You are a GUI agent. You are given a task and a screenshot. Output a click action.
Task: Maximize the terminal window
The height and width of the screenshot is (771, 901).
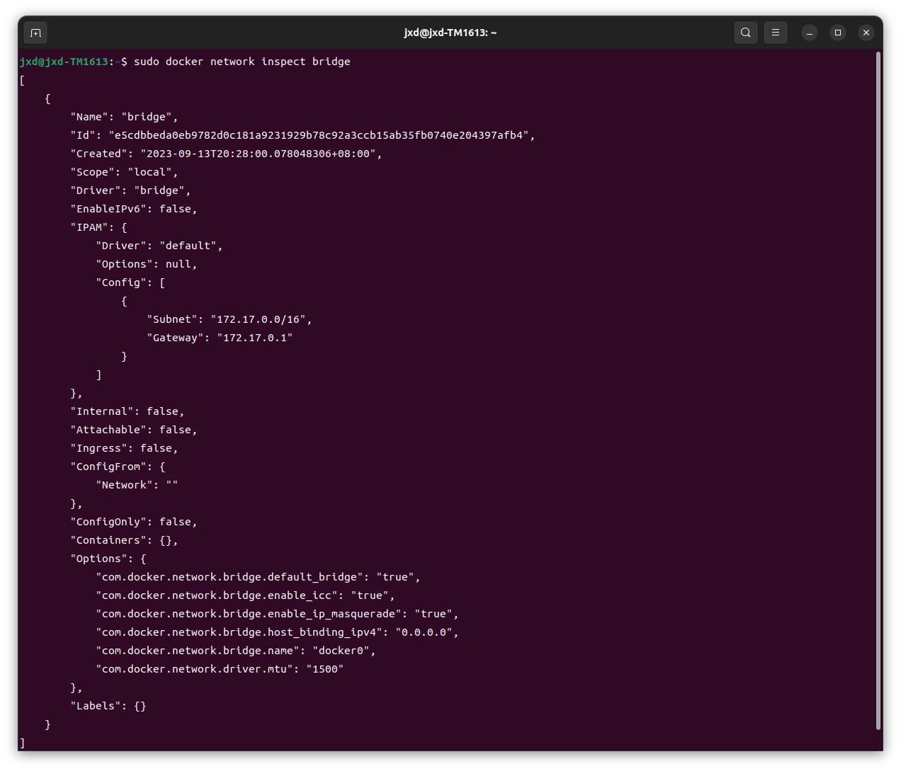pyautogui.click(x=838, y=33)
